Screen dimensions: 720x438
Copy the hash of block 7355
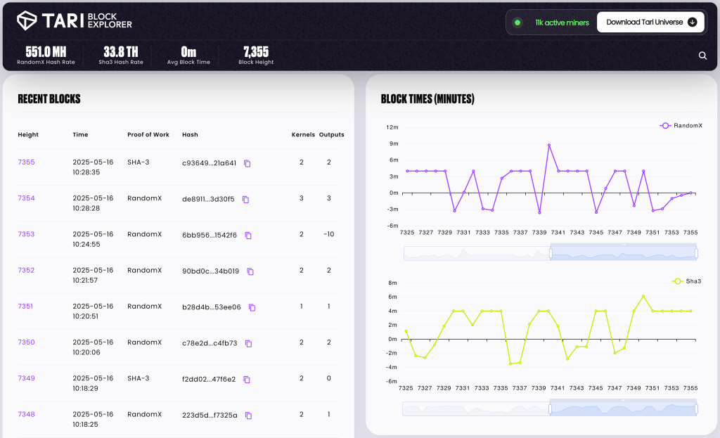(x=247, y=163)
